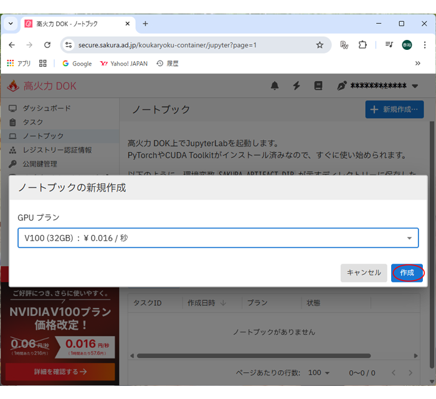436x399 pixels.
Task: Click the site information icon in address bar
Action: coord(69,45)
